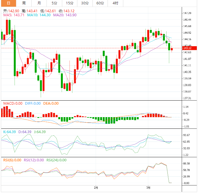Click the MA20: 143.90 label
Screen dimensions: 198x193
65,15
